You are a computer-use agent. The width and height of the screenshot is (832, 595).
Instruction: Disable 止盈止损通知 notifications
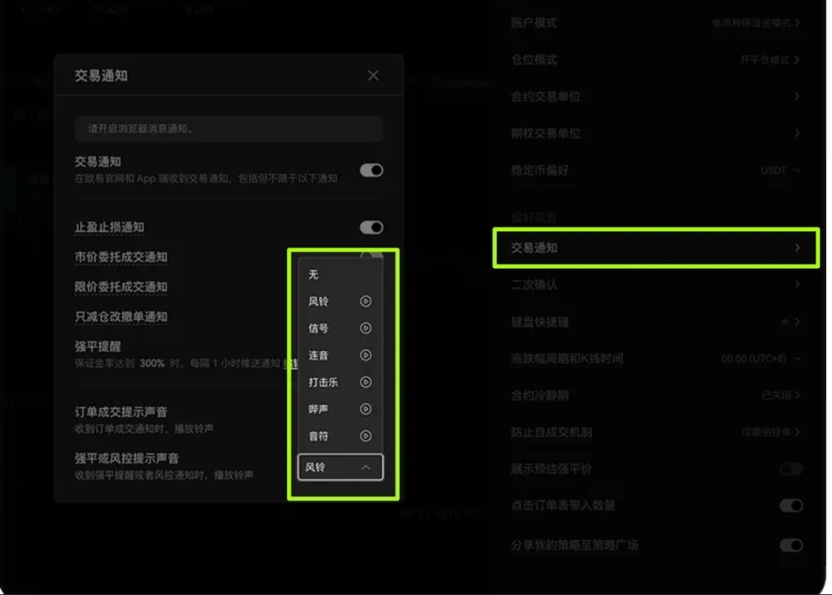tap(371, 227)
